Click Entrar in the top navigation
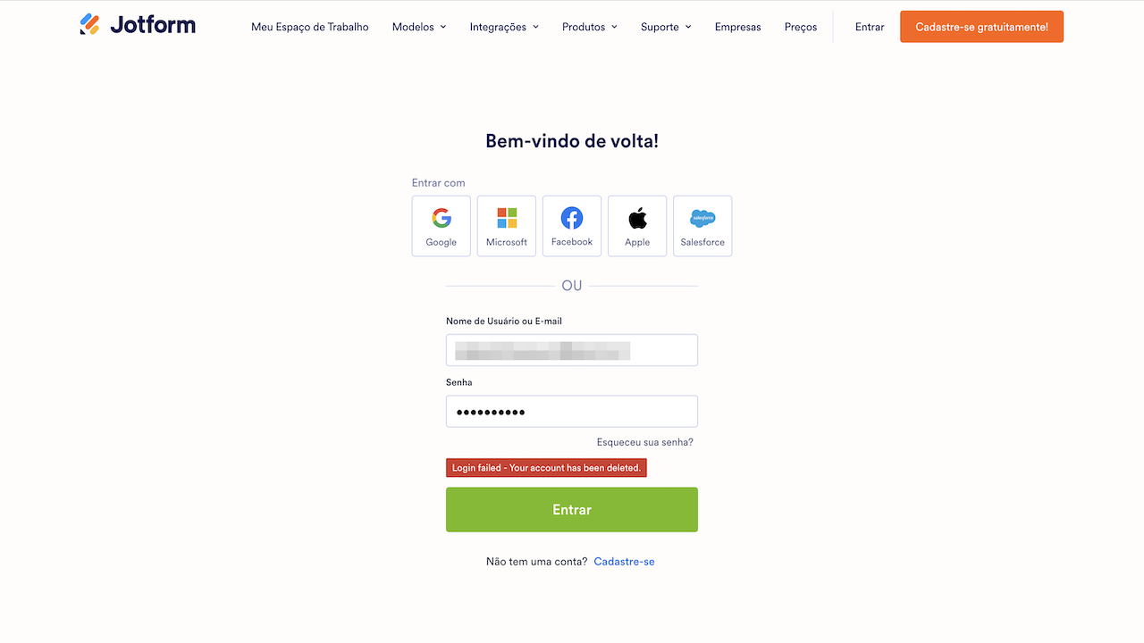 (870, 27)
